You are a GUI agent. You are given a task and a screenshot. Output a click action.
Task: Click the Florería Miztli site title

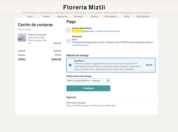coord(84,7)
